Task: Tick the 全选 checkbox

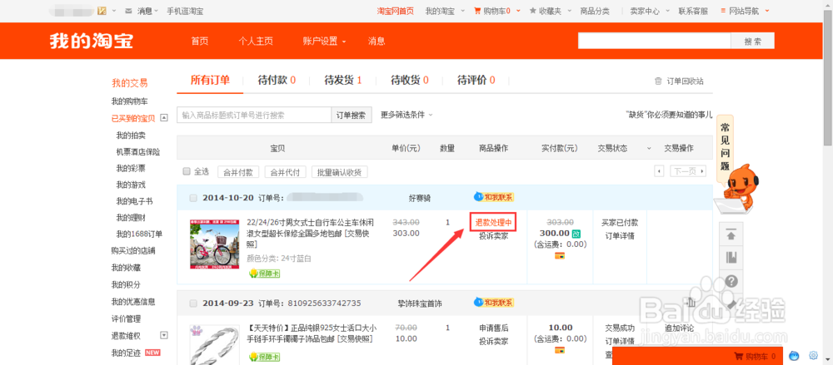Action: click(x=187, y=171)
